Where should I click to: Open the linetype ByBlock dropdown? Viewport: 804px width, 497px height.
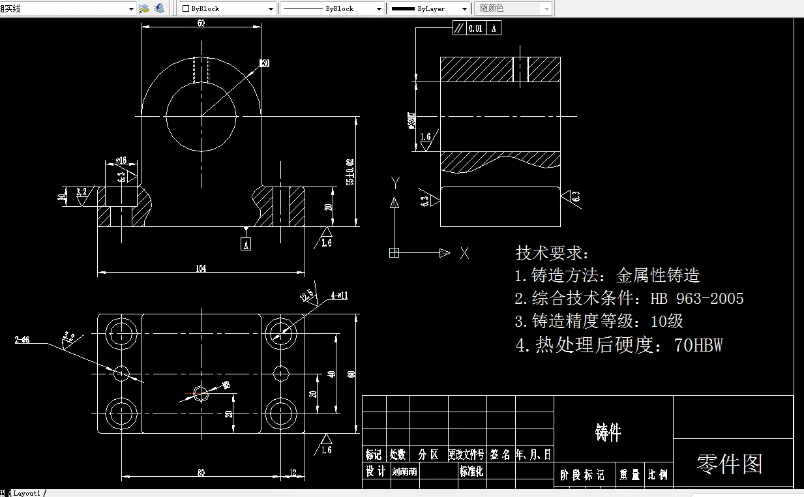380,8
